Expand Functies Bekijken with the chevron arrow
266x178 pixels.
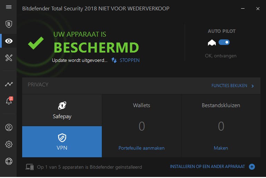click(253, 86)
